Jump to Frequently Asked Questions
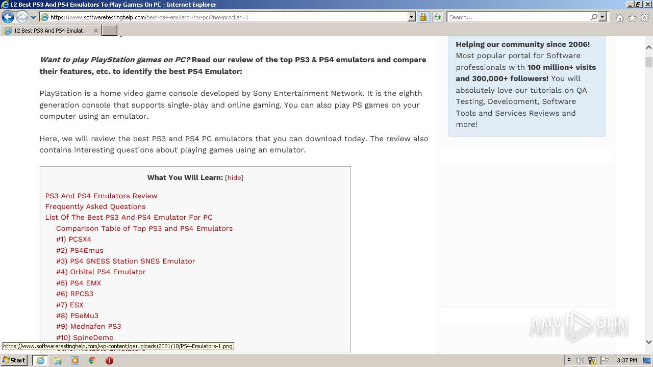This screenshot has width=653, height=367. point(95,206)
